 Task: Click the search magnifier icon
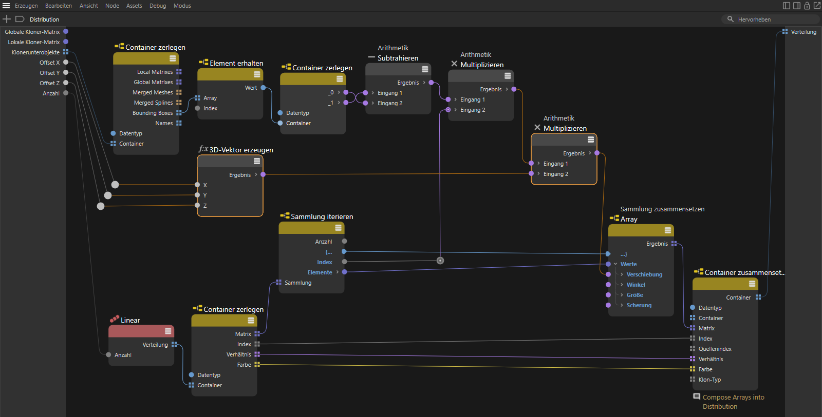point(730,19)
